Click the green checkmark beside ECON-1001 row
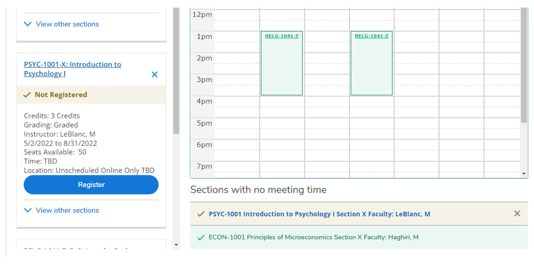534x267 pixels. [x=201, y=237]
